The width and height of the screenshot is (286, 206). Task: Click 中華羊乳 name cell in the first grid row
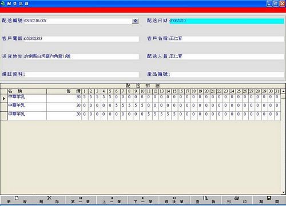(27, 98)
